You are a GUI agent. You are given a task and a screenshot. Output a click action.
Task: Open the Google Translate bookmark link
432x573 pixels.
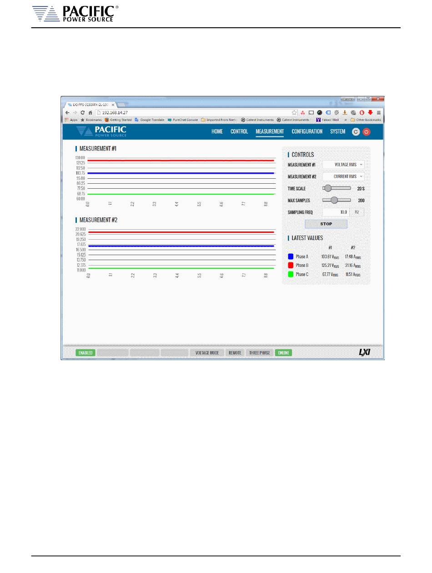pos(149,120)
